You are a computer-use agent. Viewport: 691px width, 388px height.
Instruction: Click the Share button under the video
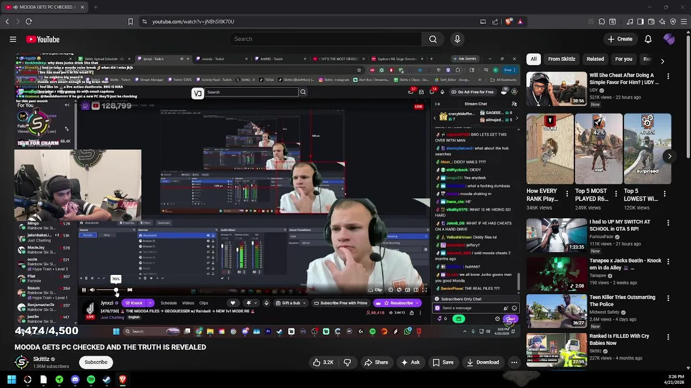point(376,363)
